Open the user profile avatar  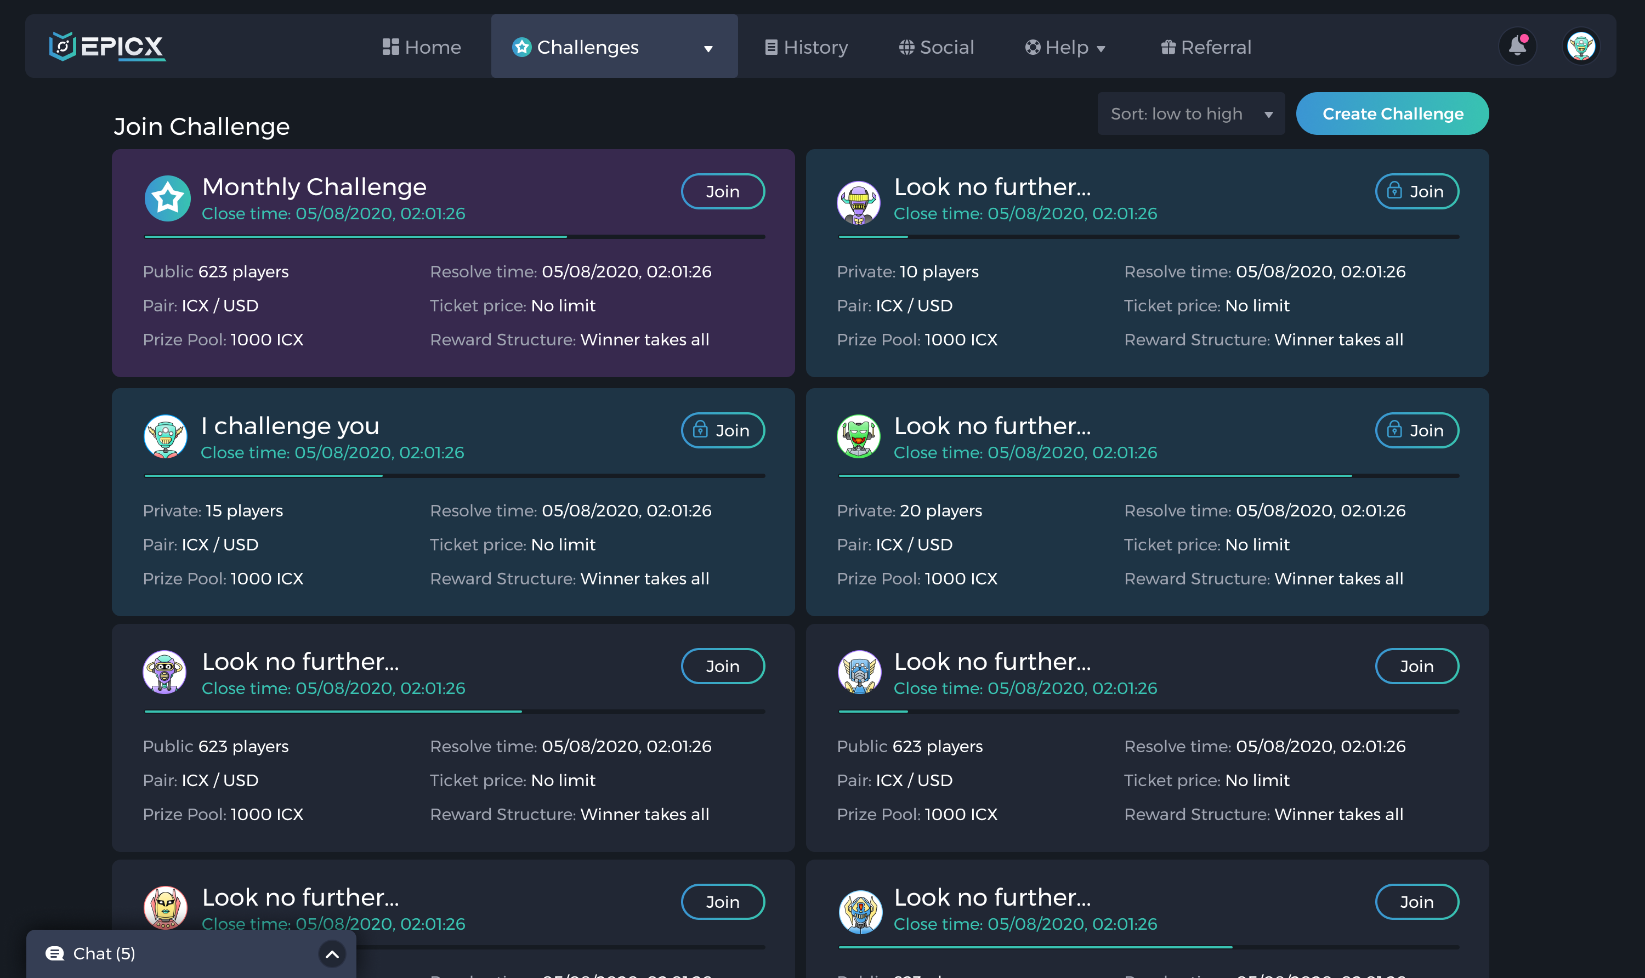coord(1580,47)
